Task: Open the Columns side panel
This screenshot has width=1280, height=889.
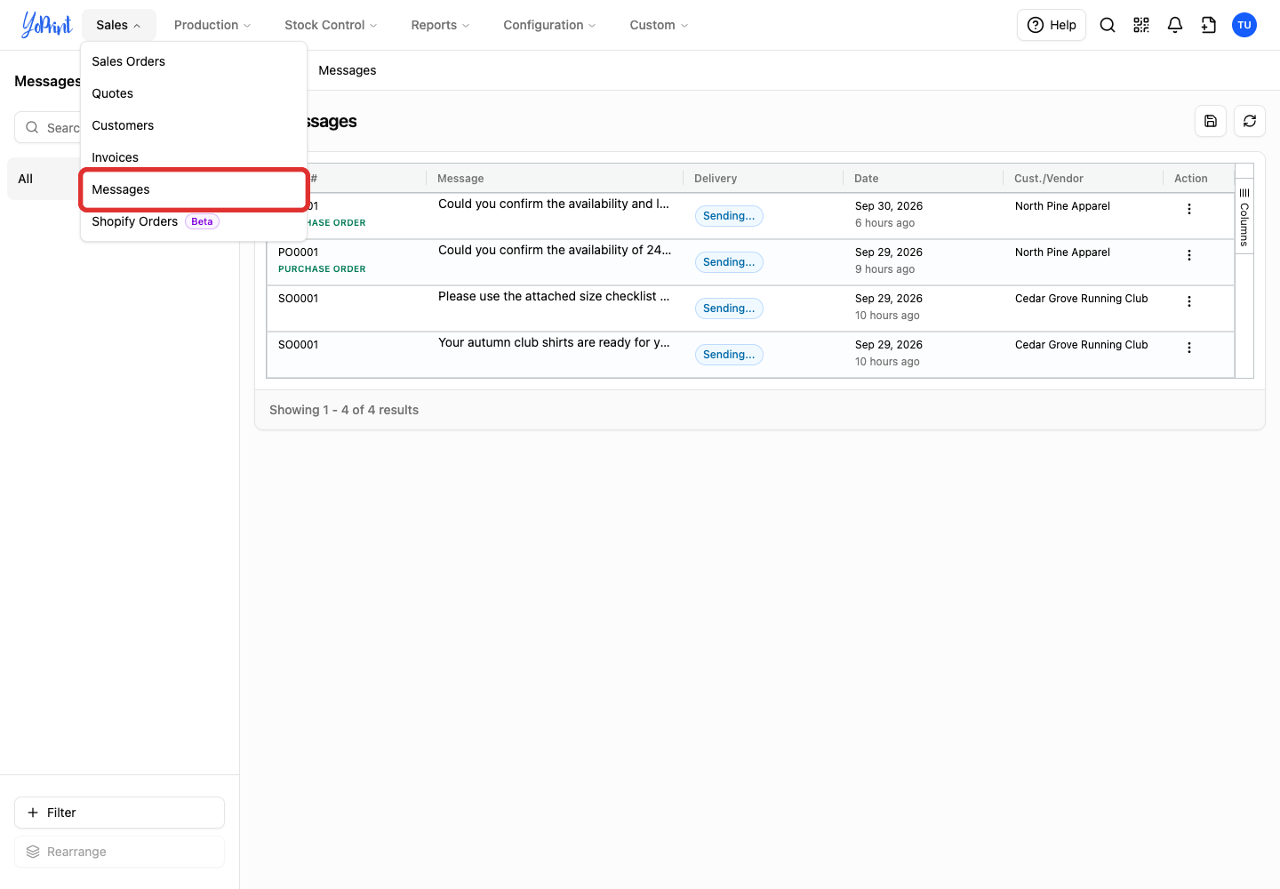Action: click(1244, 217)
